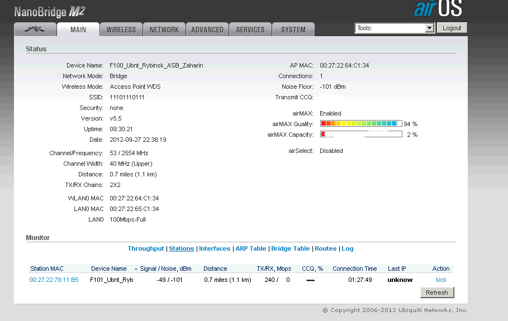Open the SERVICES tab
Screen dimensions: 508x321
250,30
